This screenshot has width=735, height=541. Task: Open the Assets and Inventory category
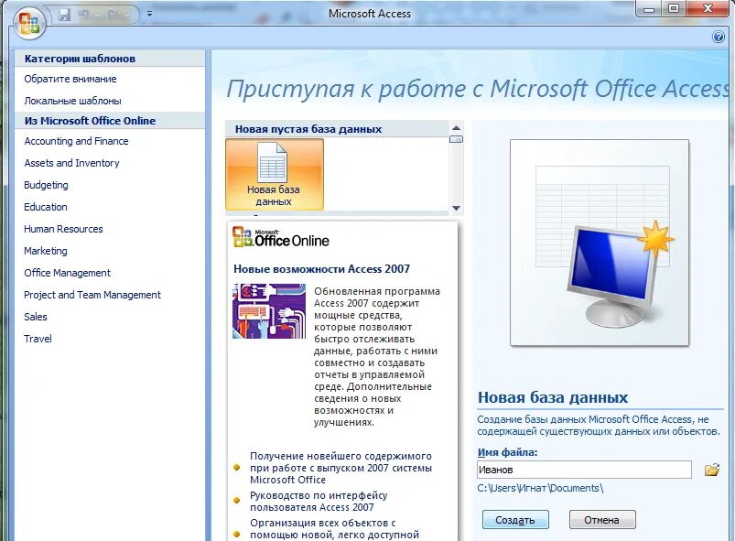[71, 163]
